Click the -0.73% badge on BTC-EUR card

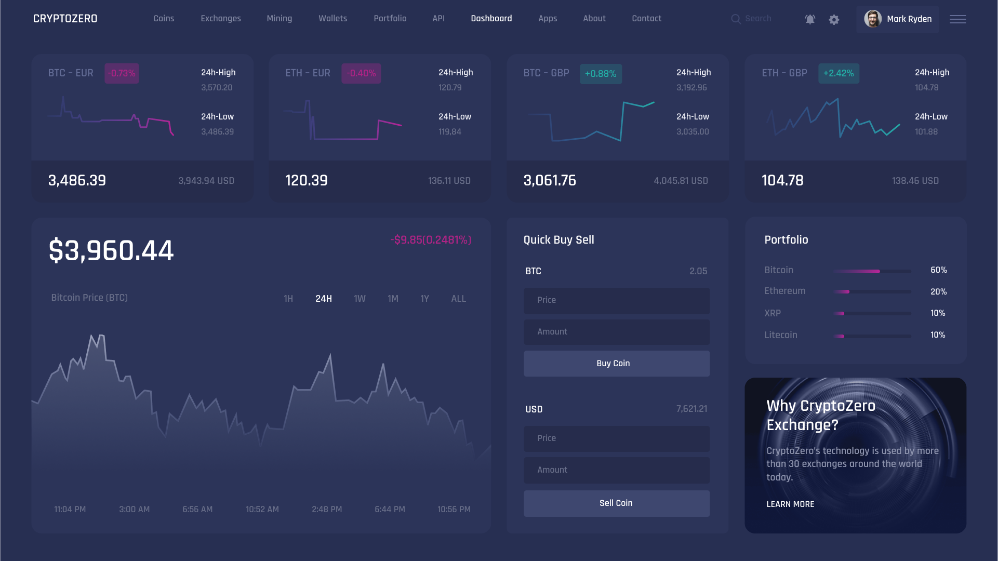pyautogui.click(x=122, y=73)
